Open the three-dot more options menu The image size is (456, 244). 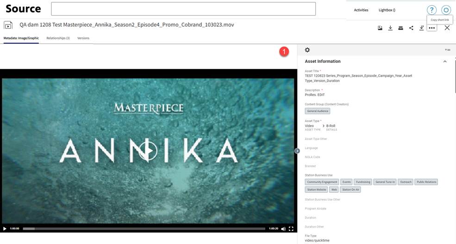click(432, 28)
